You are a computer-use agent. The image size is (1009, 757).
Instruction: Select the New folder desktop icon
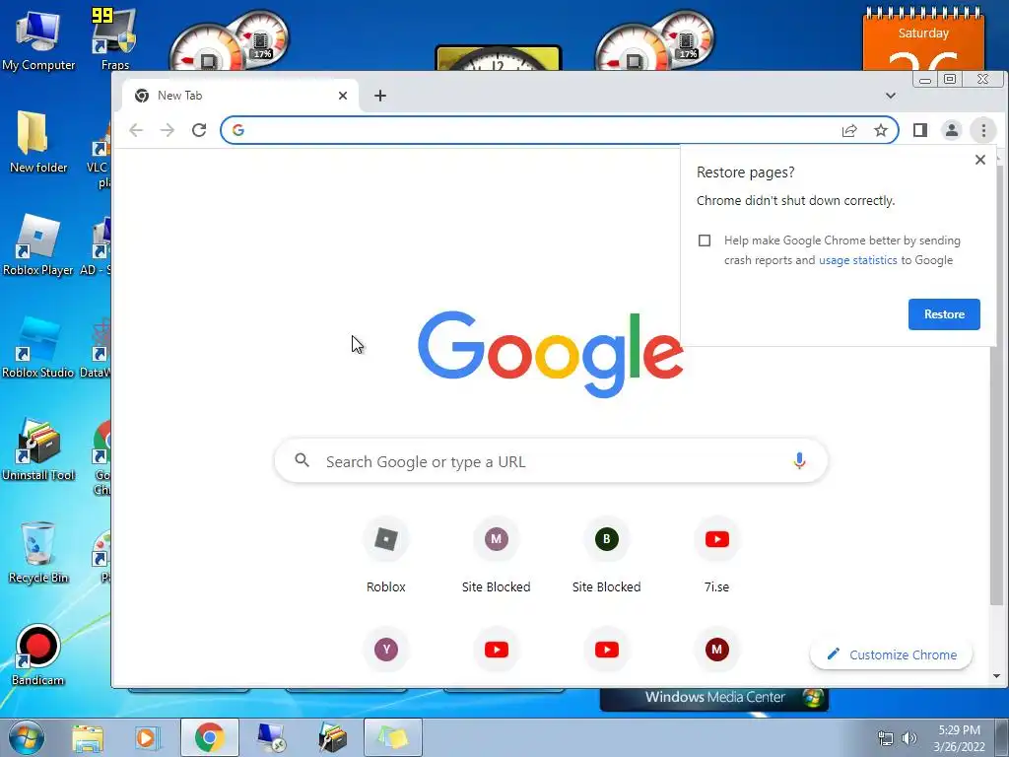[x=38, y=142]
